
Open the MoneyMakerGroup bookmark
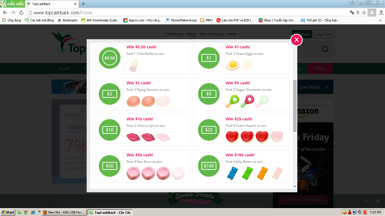(x=181, y=20)
